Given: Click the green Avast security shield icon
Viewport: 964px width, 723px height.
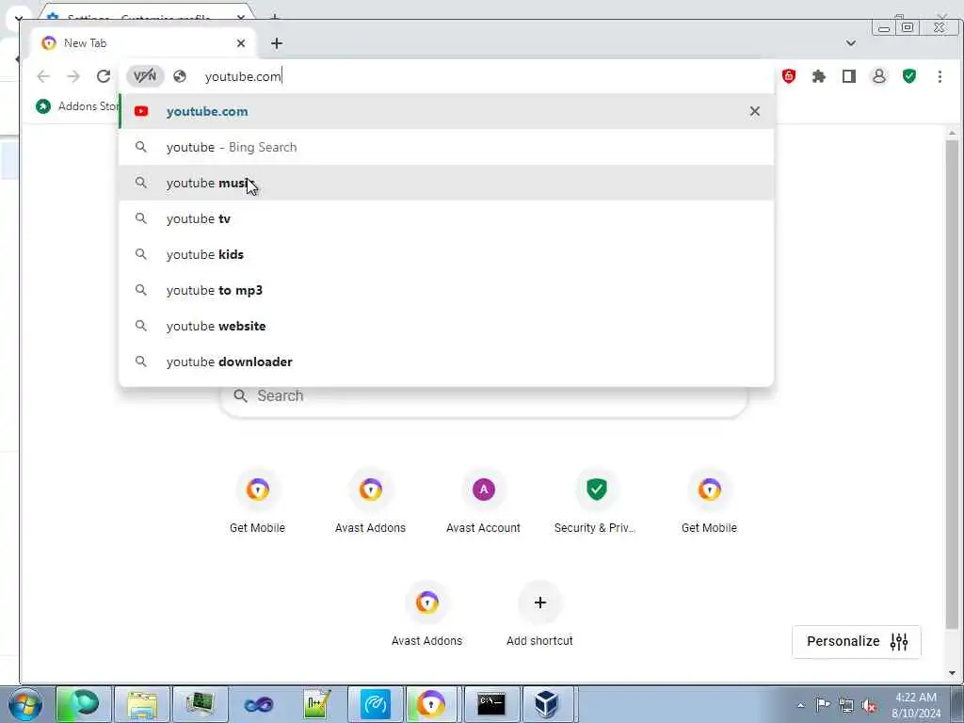Looking at the screenshot, I should [909, 76].
